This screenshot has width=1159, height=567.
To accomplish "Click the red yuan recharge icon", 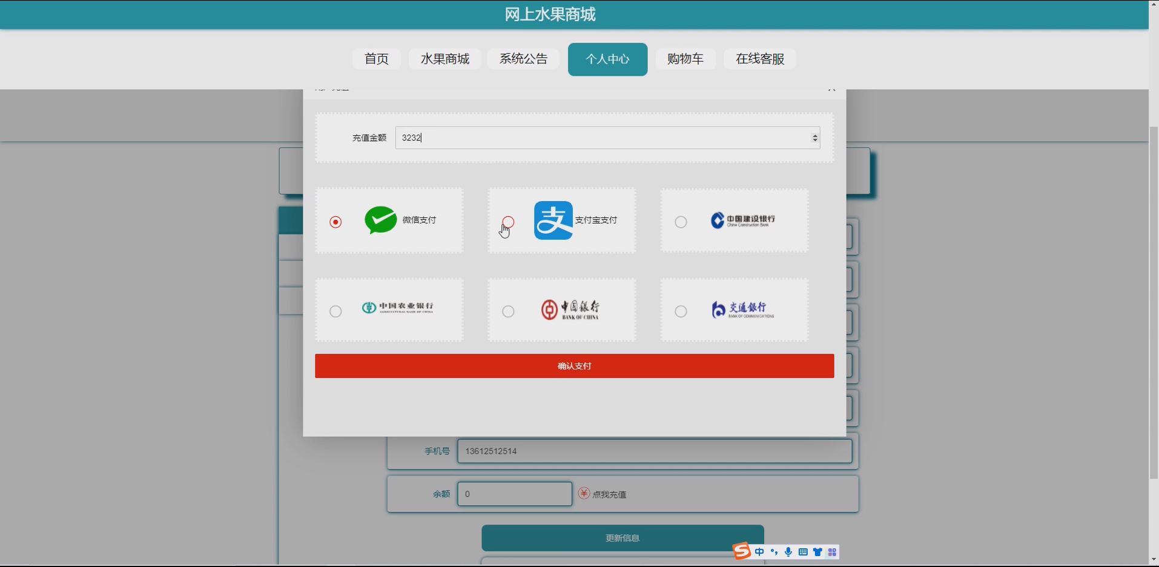I will [x=584, y=493].
